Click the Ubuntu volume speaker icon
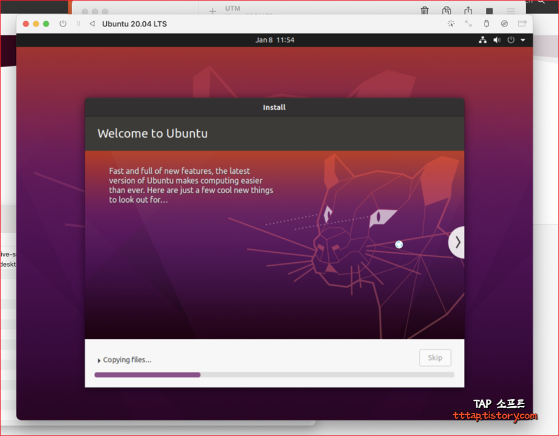Screen dimensions: 559x436 point(496,40)
